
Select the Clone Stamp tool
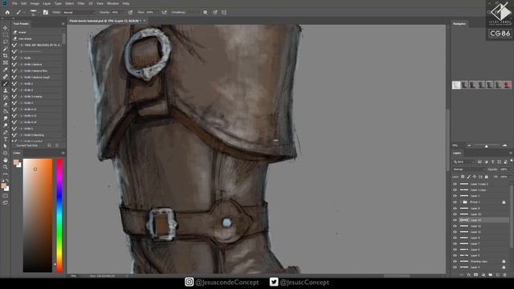tap(6, 91)
